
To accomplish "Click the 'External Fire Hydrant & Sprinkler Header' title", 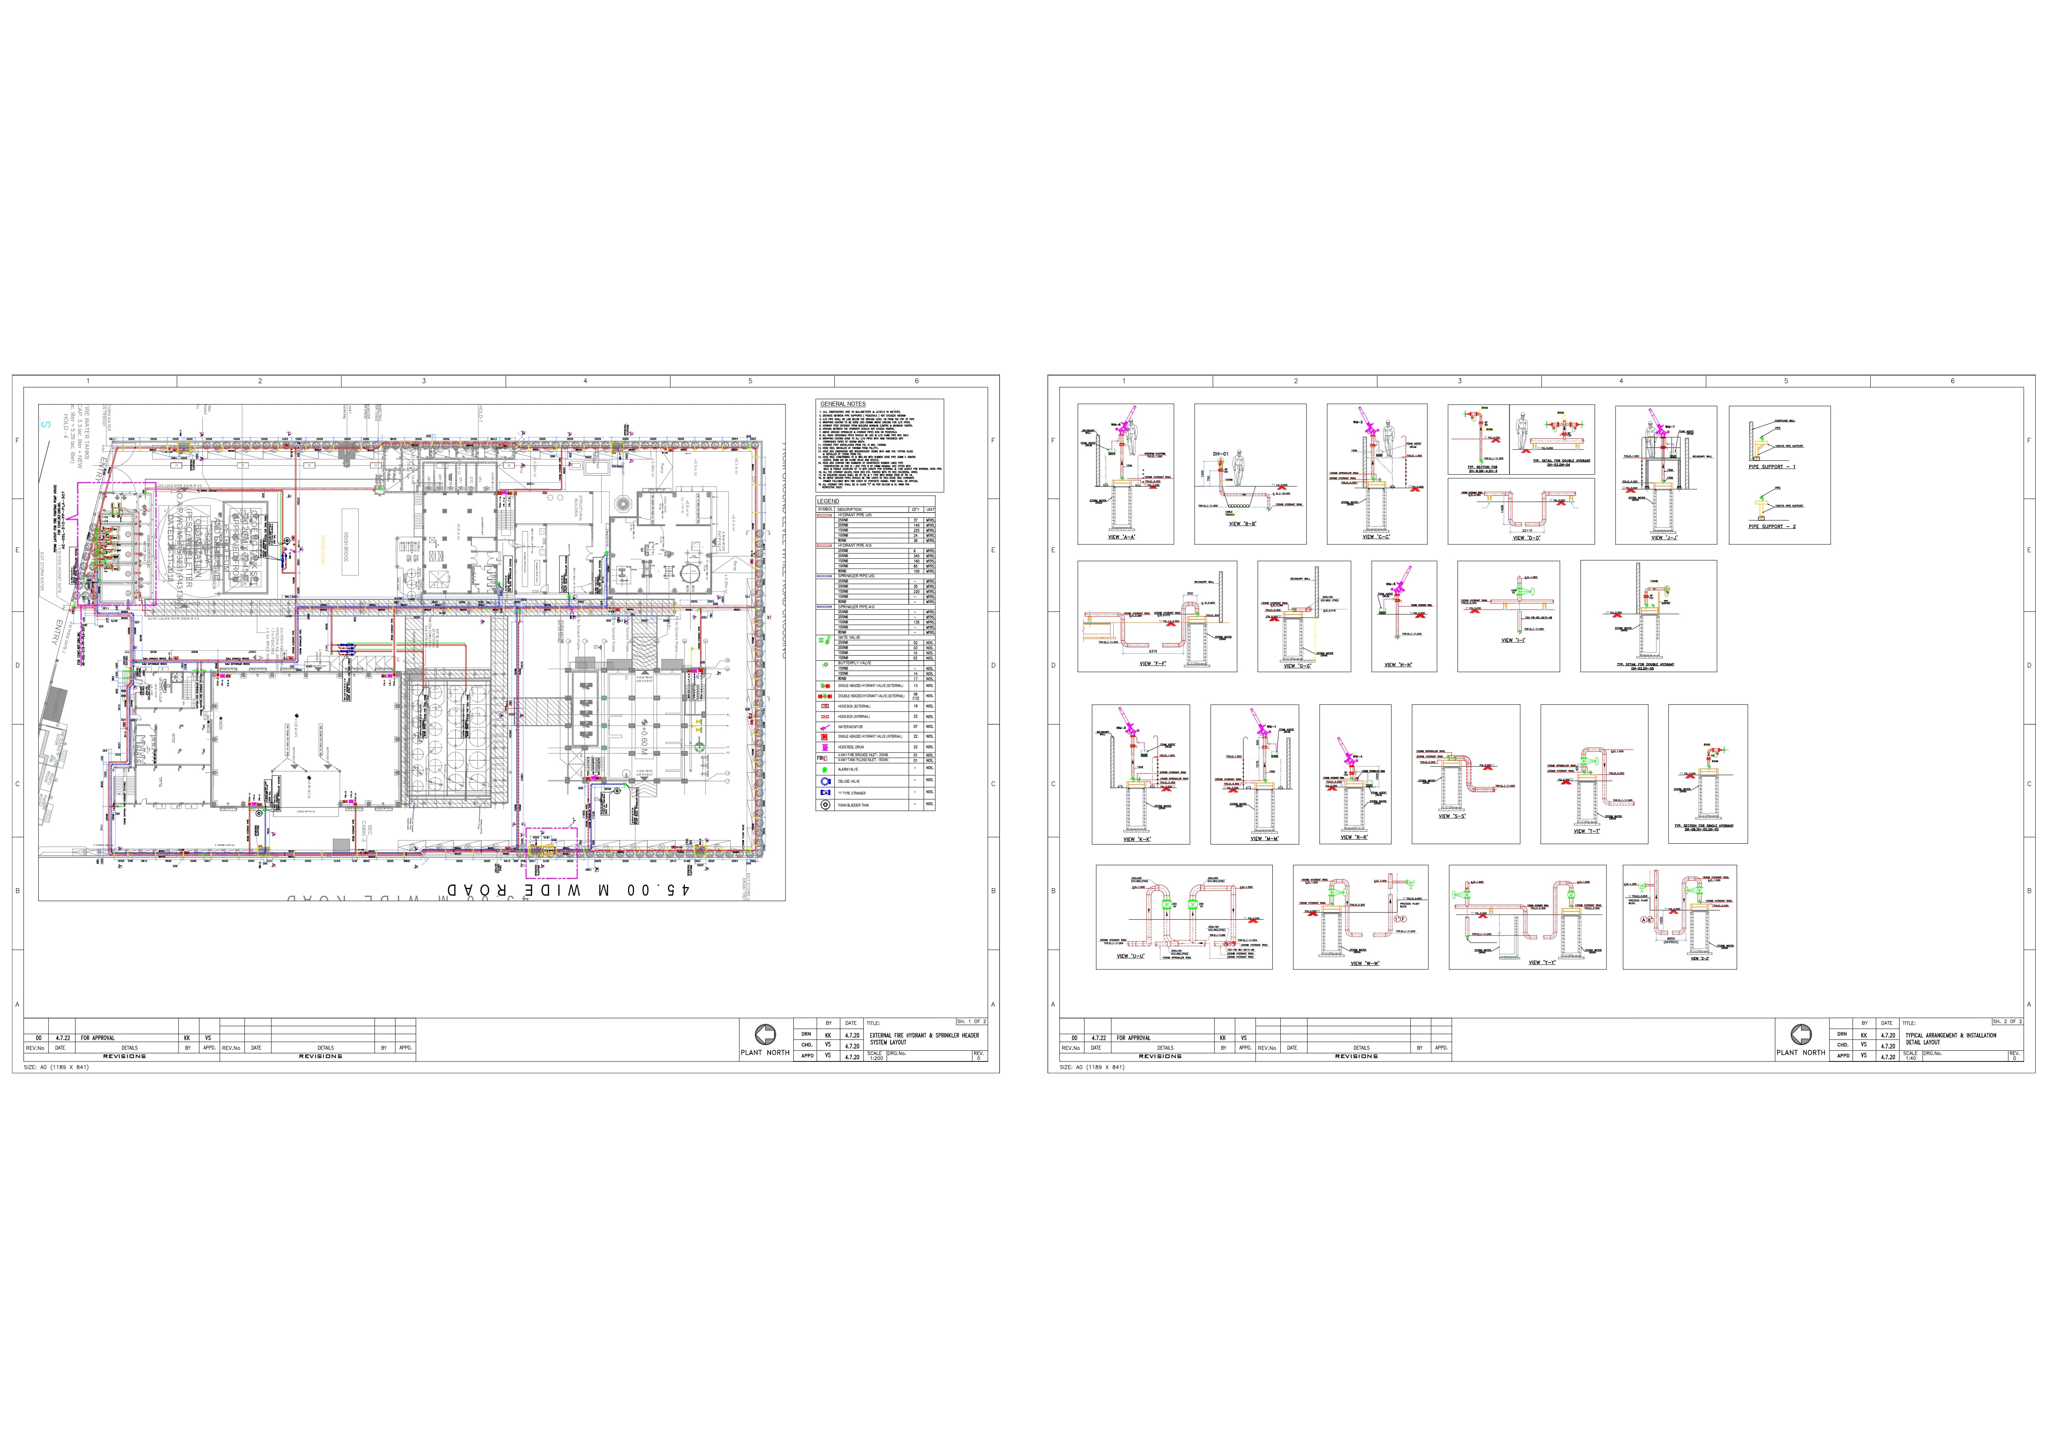I will point(924,1036).
